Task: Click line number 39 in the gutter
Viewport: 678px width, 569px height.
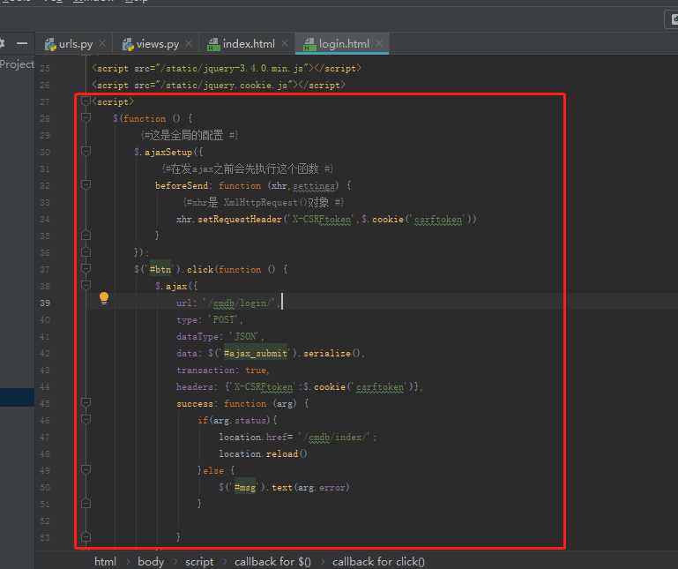Action: click(x=45, y=303)
